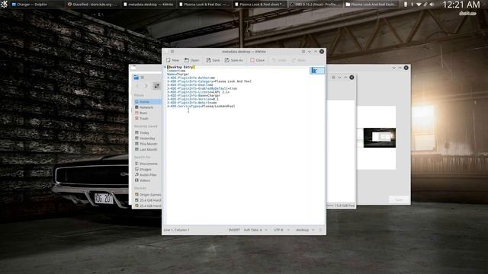The height and width of the screenshot is (274, 488).
Task: Switch to Plasma Look & Feel short task
Action: [261, 5]
